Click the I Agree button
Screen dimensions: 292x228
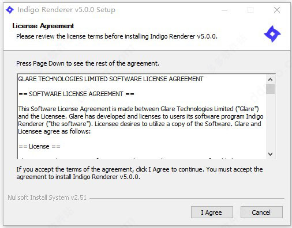point(212,212)
